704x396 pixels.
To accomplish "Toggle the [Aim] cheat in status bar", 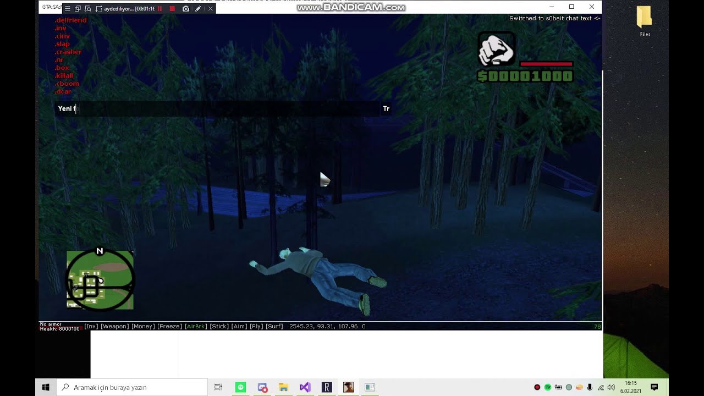I will [x=239, y=326].
